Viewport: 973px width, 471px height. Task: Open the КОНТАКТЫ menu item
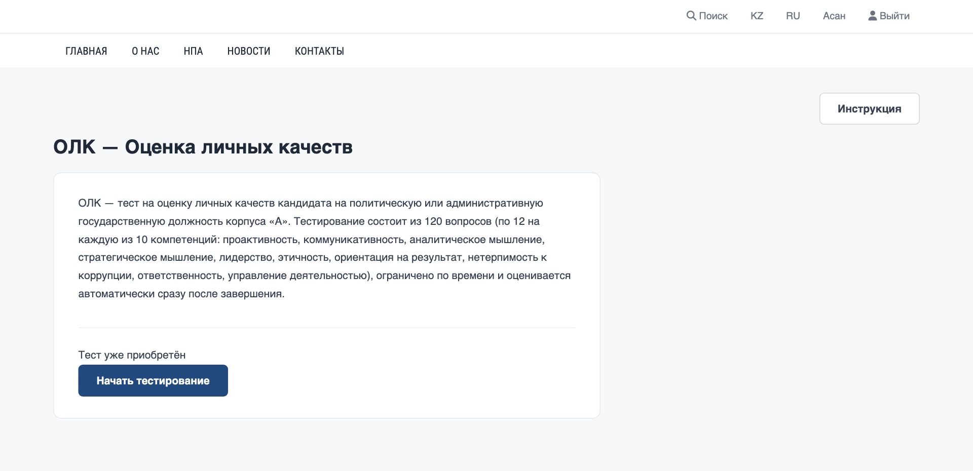click(x=319, y=51)
